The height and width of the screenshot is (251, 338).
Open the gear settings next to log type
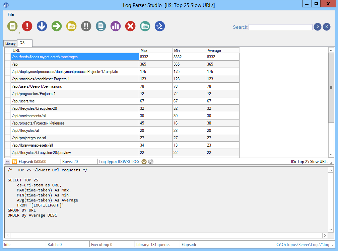point(151,162)
